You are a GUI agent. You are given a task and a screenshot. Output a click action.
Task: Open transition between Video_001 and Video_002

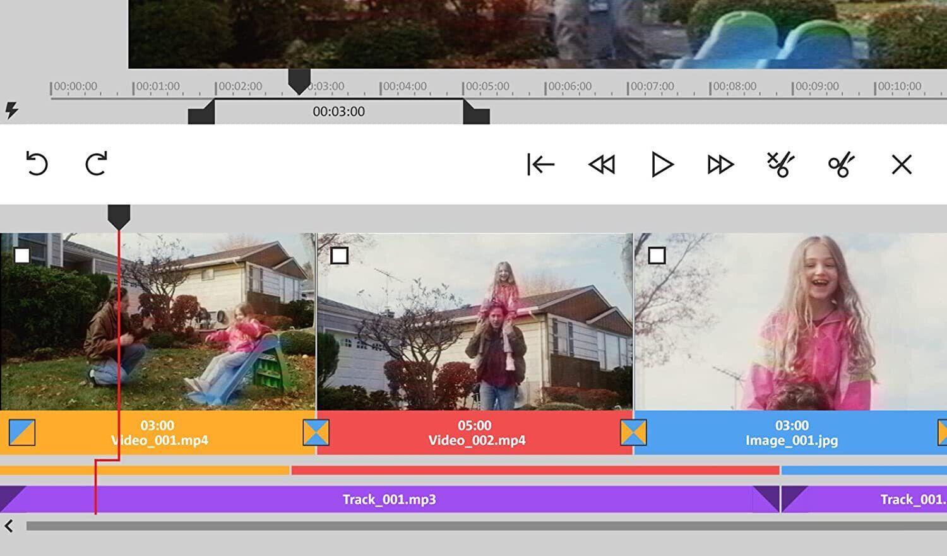[316, 433]
